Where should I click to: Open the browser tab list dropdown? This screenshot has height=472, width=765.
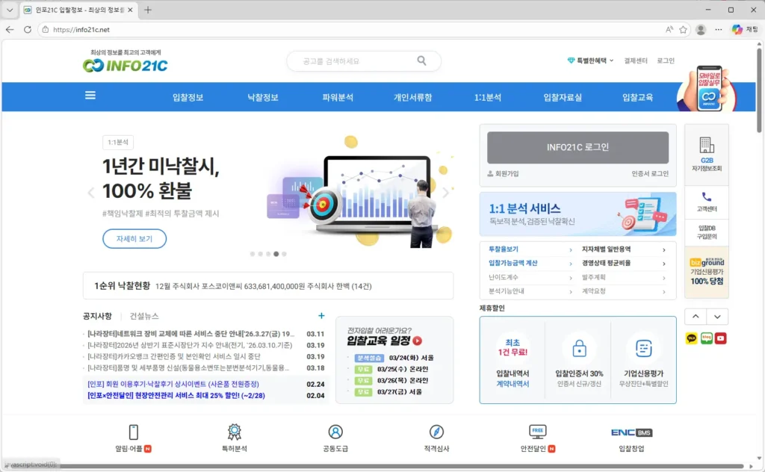click(x=10, y=10)
